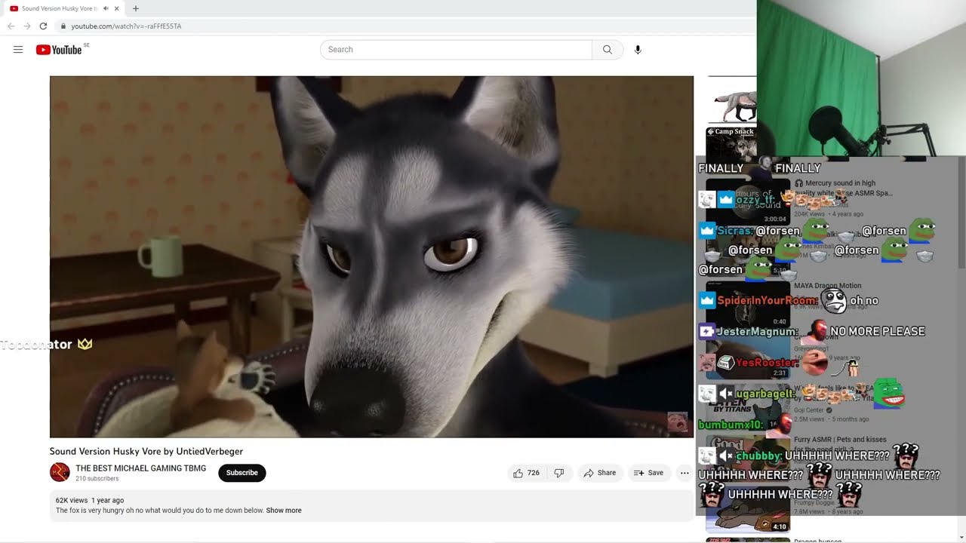
Task: Open the MAYA Dragon Motion video title
Action: (827, 286)
